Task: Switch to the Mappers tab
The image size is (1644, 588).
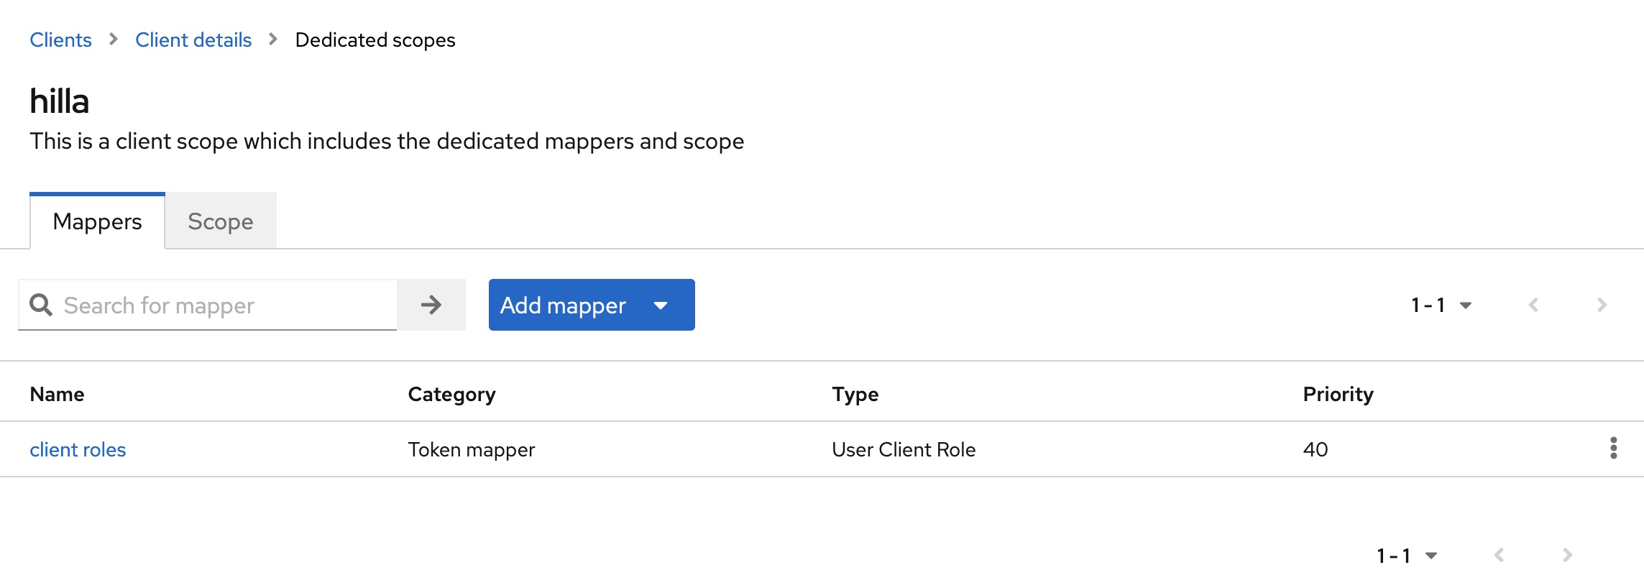Action: coord(97,221)
